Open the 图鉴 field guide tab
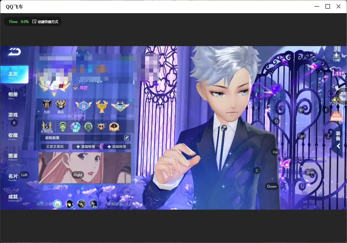This screenshot has height=243, width=347. point(13,156)
